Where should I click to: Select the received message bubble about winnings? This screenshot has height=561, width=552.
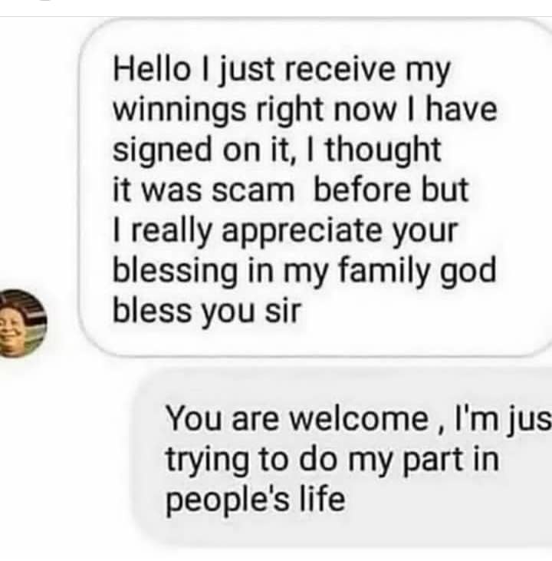pos(315,187)
